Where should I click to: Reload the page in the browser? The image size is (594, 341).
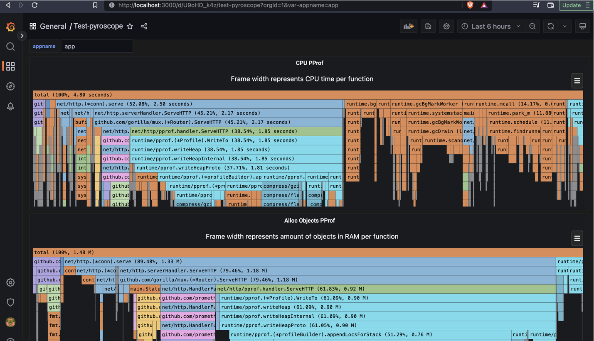35,5
